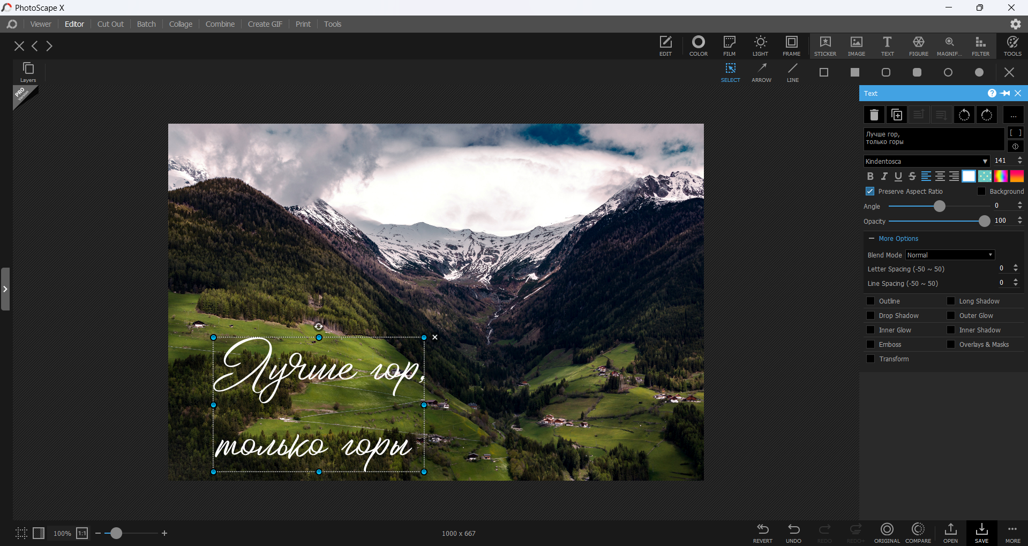This screenshot has width=1028, height=546.
Task: Click the Save button
Action: coord(981,533)
